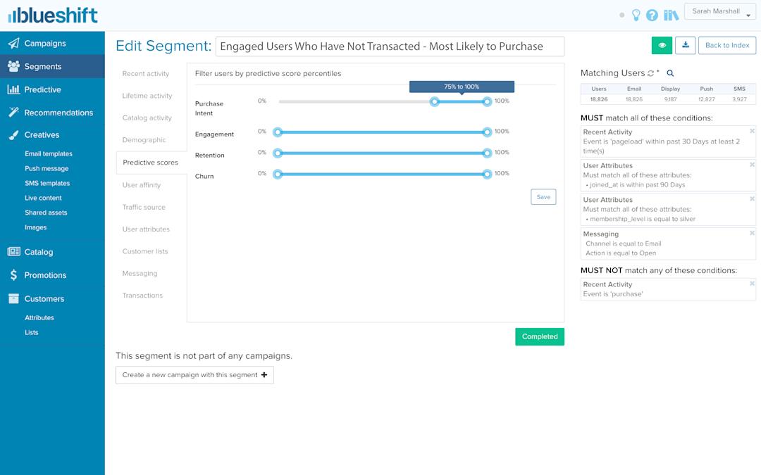
Task: Remove the membership_level User Attributes condition
Action: [x=752, y=198]
